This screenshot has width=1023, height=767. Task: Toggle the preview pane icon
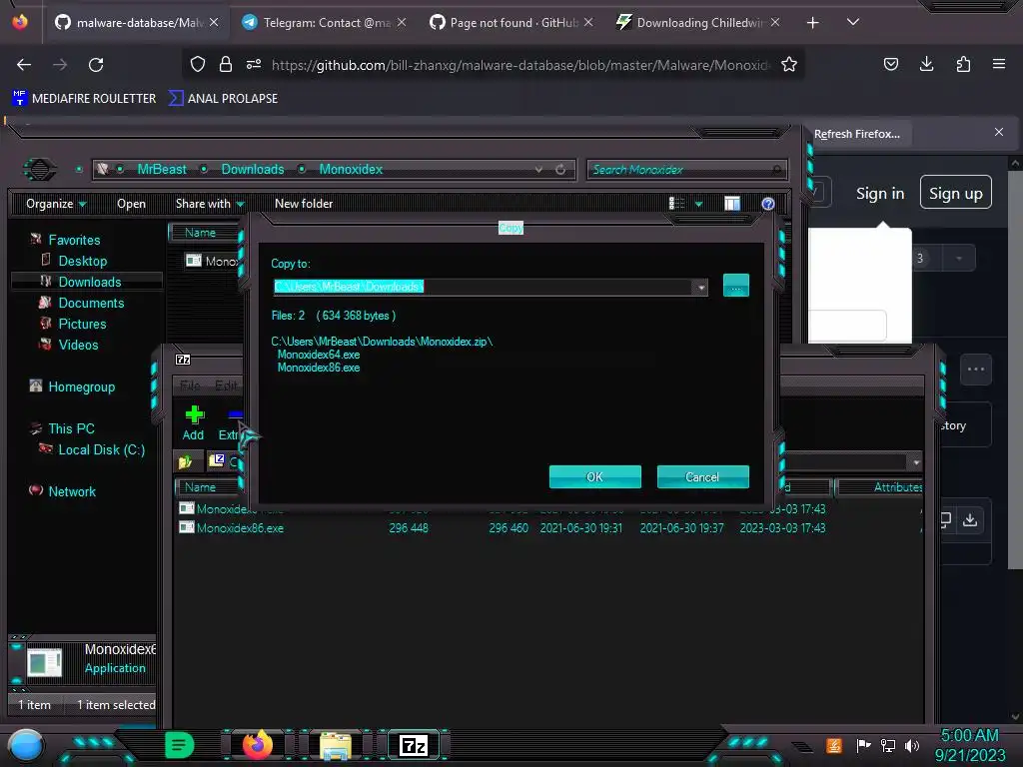tap(732, 204)
